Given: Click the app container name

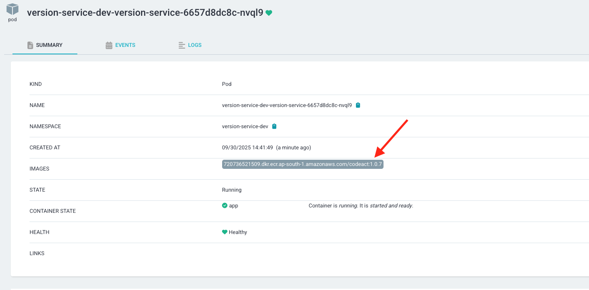Looking at the screenshot, I should pos(234,206).
